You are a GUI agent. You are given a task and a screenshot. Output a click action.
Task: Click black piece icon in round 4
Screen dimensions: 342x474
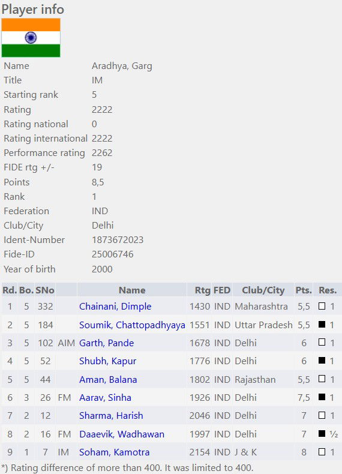pos(322,361)
